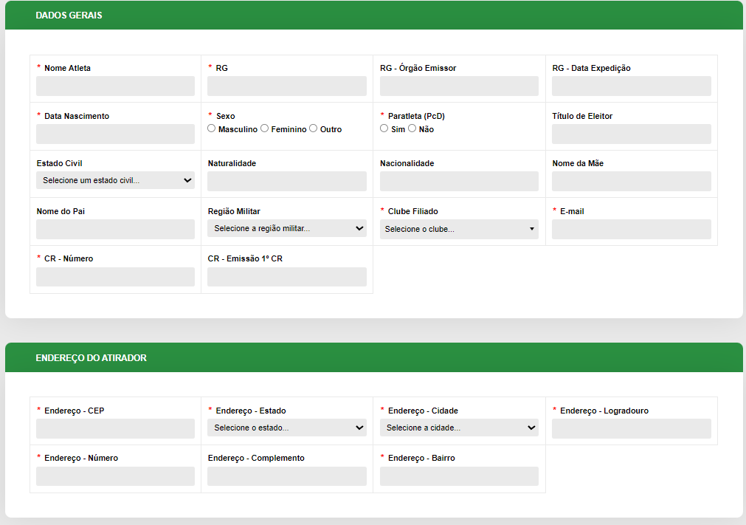Viewport: 746px width, 525px height.
Task: Click the Data Nascimento field
Action: pyautogui.click(x=115, y=134)
